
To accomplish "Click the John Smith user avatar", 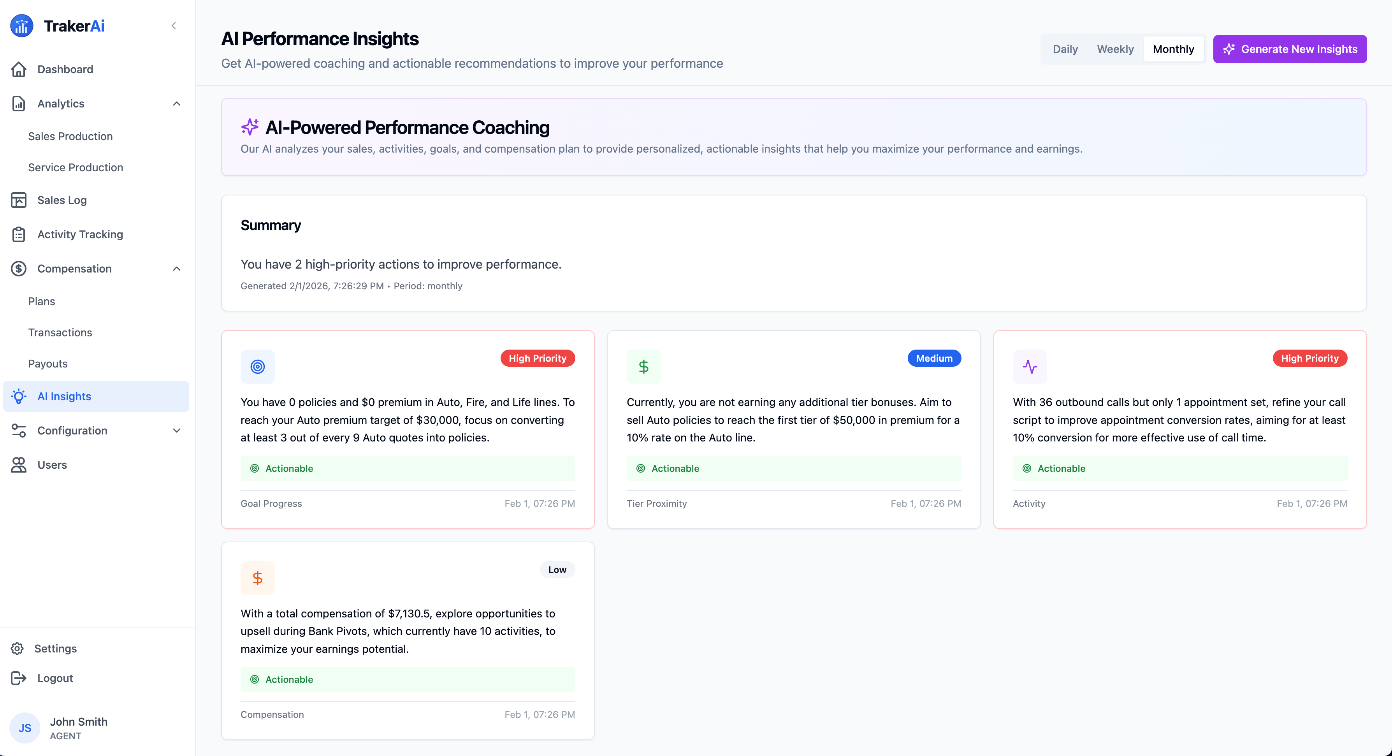I will pyautogui.click(x=25, y=728).
